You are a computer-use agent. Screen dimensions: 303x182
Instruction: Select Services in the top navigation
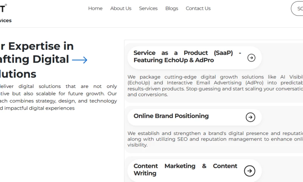pyautogui.click(x=148, y=8)
